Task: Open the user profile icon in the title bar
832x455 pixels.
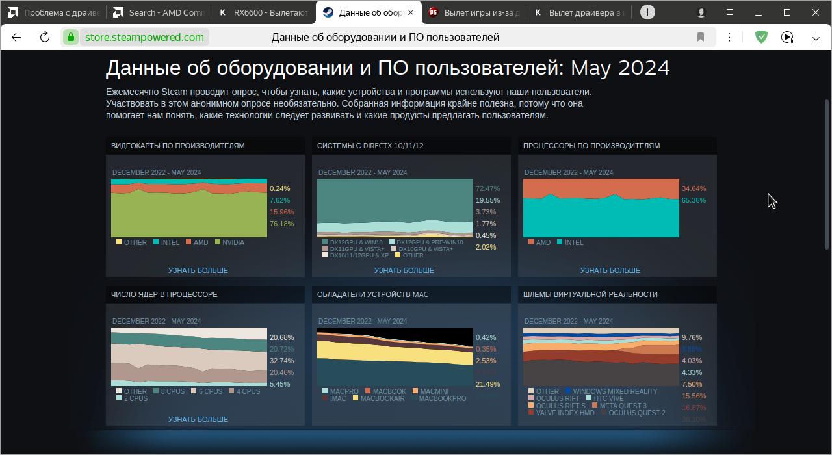Action: pos(701,12)
